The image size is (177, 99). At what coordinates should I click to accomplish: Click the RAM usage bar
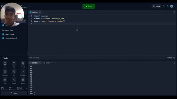pos(12,90)
